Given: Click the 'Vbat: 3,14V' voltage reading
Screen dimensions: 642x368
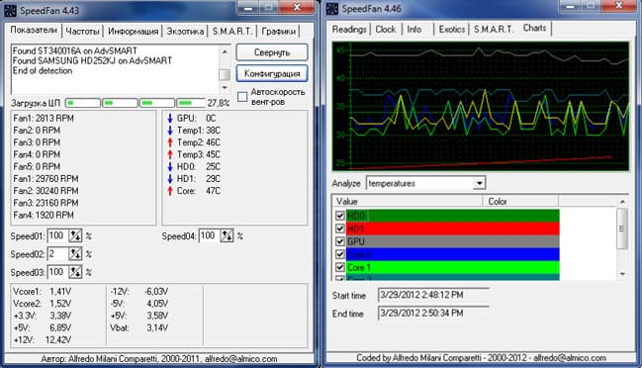Looking at the screenshot, I should 138,327.
